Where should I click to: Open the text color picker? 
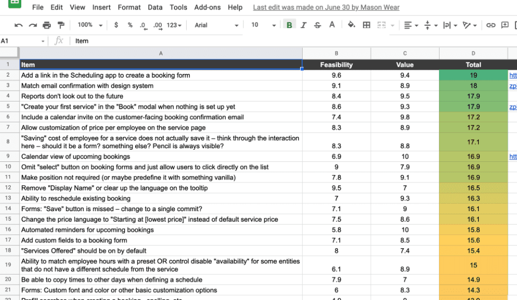coord(332,25)
